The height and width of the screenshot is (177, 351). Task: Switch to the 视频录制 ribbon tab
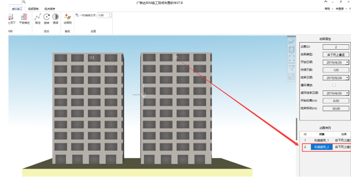pos(33,9)
